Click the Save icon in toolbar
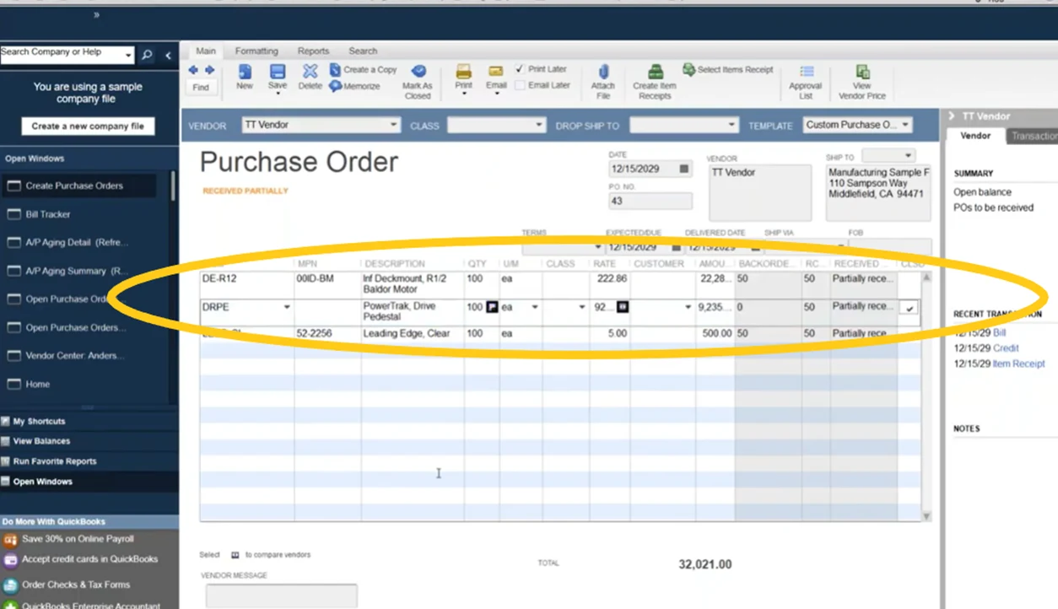This screenshot has width=1058, height=609. (x=277, y=73)
